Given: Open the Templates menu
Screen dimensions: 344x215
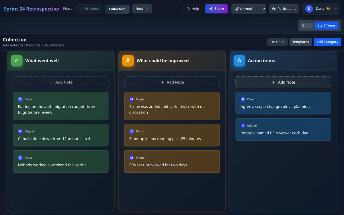Looking at the screenshot, I should [300, 42].
